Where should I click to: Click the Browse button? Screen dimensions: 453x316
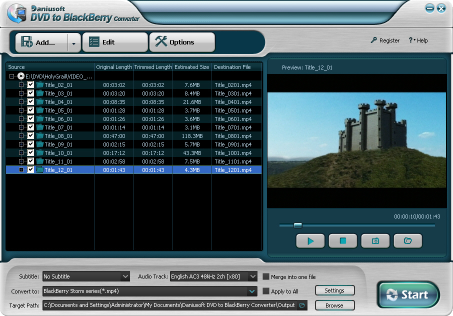pyautogui.click(x=334, y=305)
